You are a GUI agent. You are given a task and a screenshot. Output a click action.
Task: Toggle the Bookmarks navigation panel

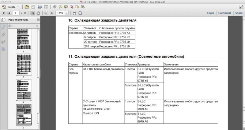click(x=4, y=27)
